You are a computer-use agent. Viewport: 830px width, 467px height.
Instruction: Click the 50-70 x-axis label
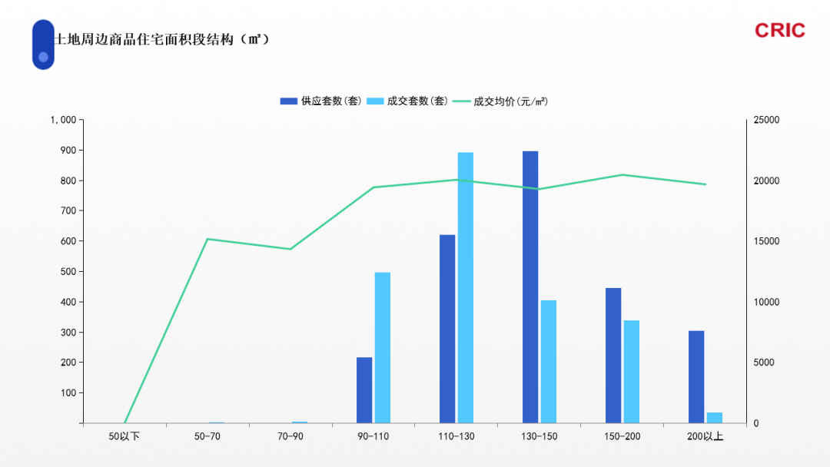pyautogui.click(x=207, y=436)
